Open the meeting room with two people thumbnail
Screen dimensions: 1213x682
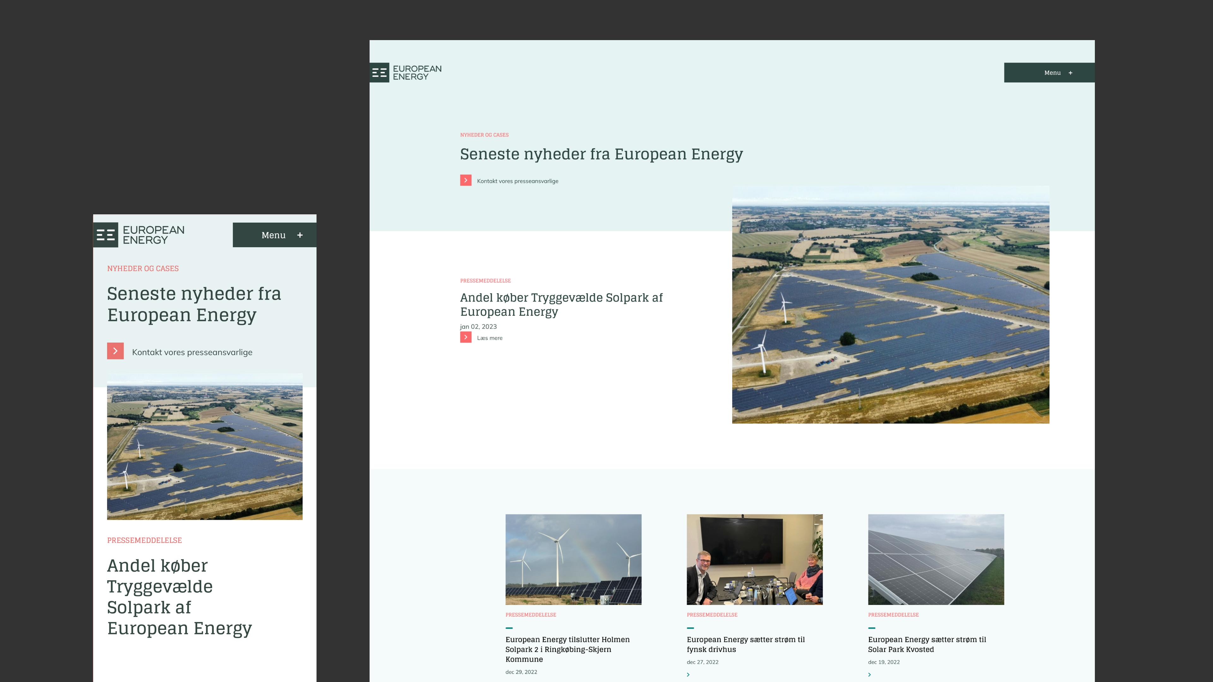click(755, 559)
